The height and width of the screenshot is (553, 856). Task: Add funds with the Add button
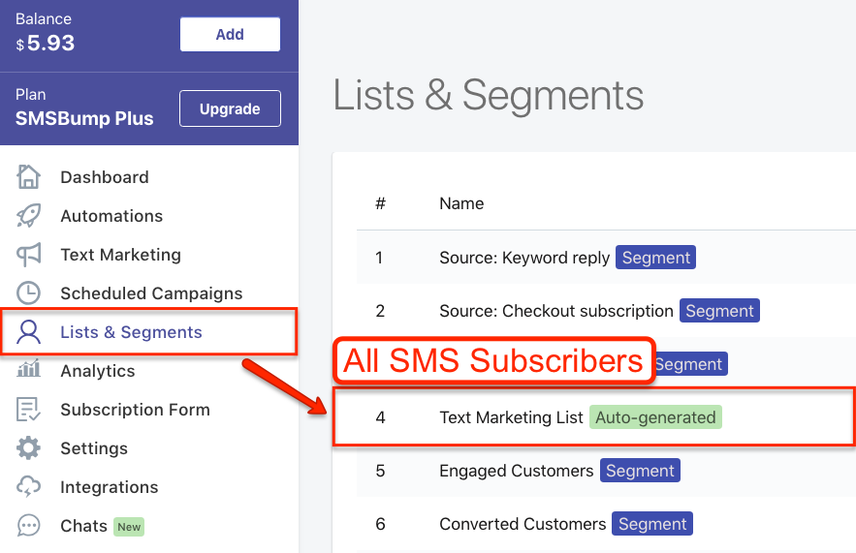(230, 34)
